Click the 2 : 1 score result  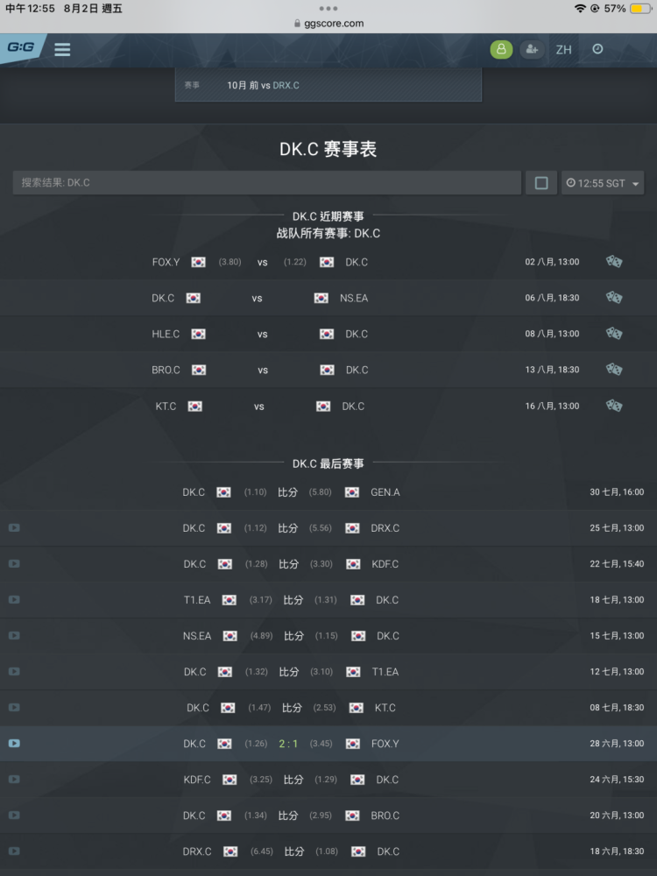click(288, 744)
